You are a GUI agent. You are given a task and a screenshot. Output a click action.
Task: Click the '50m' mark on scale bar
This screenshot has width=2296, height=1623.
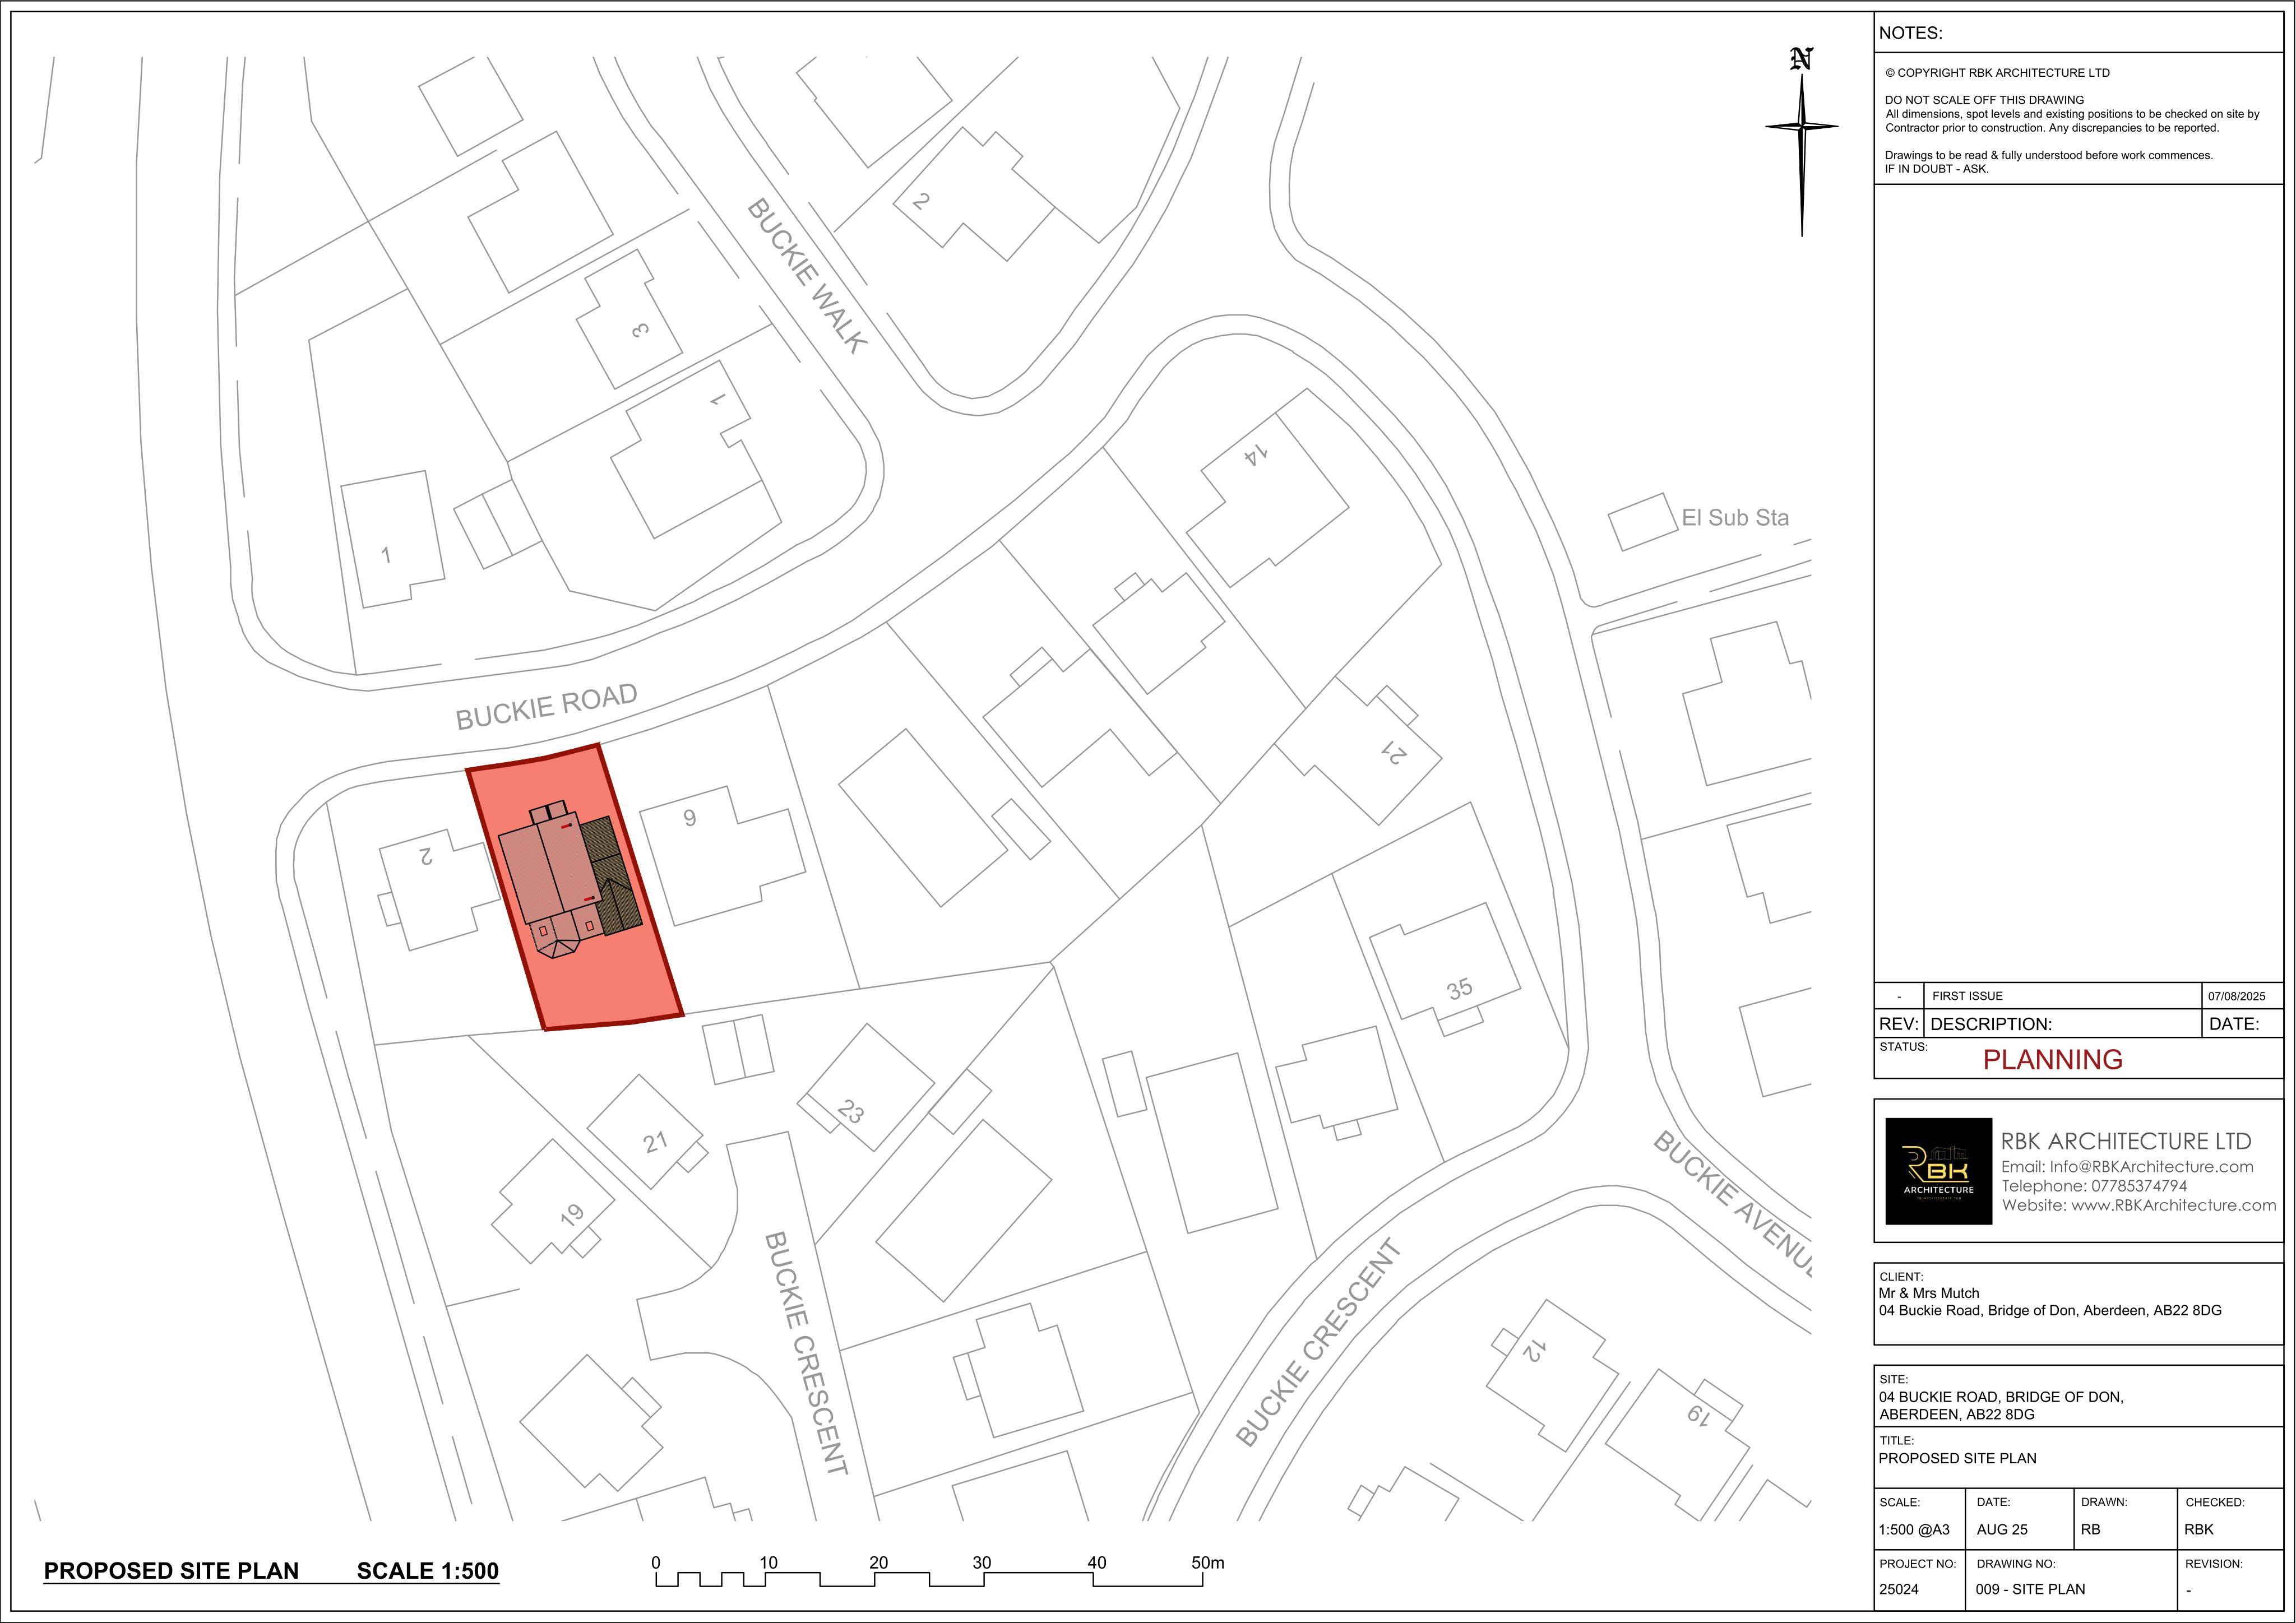[1208, 1562]
